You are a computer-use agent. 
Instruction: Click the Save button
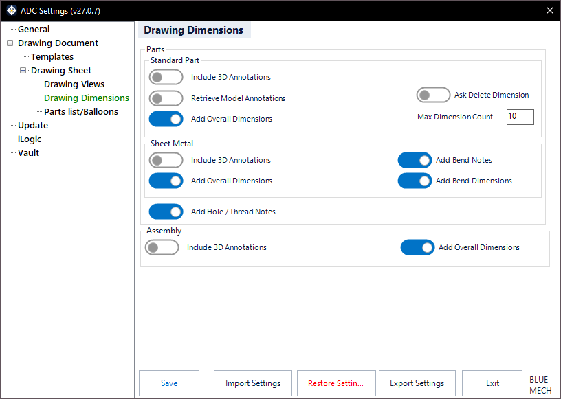(169, 383)
